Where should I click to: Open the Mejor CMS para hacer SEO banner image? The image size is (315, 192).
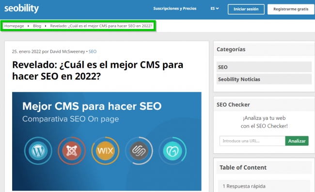[107, 141]
